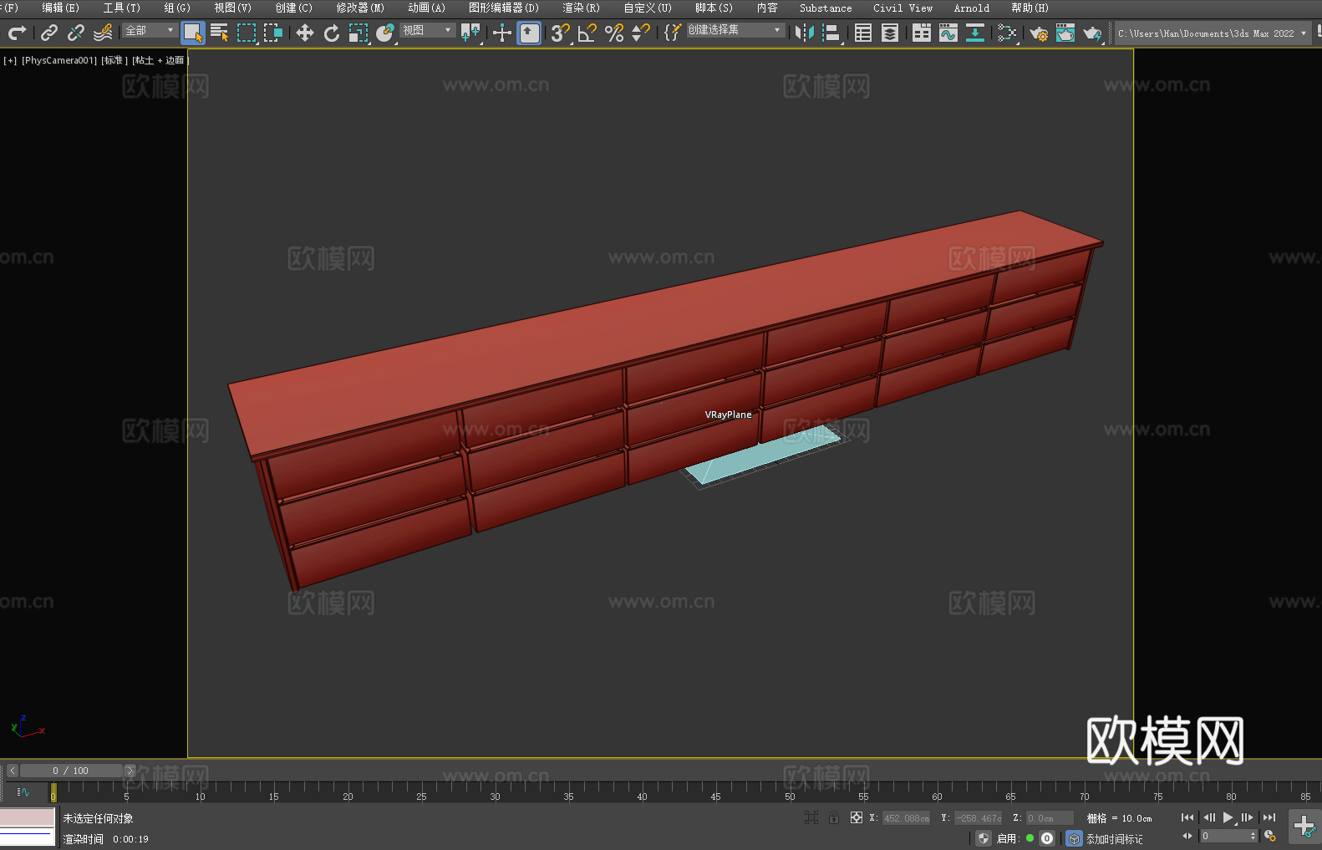1322x850 pixels.
Task: Select the Scale tool
Action: (x=358, y=33)
